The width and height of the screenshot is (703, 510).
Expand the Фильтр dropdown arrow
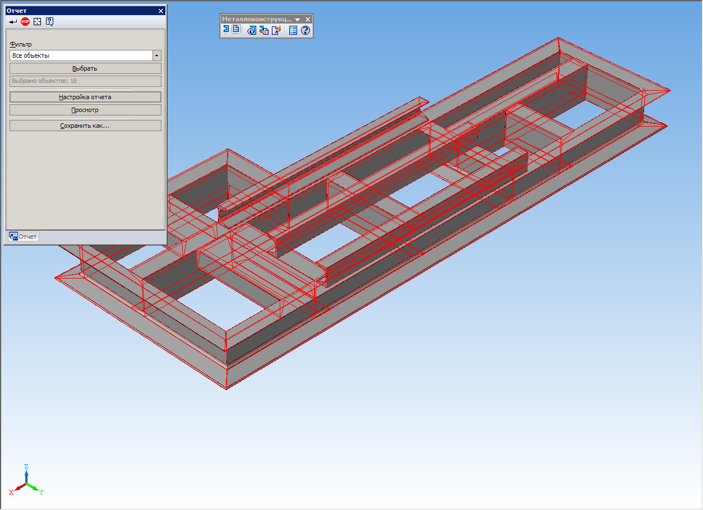coord(157,55)
